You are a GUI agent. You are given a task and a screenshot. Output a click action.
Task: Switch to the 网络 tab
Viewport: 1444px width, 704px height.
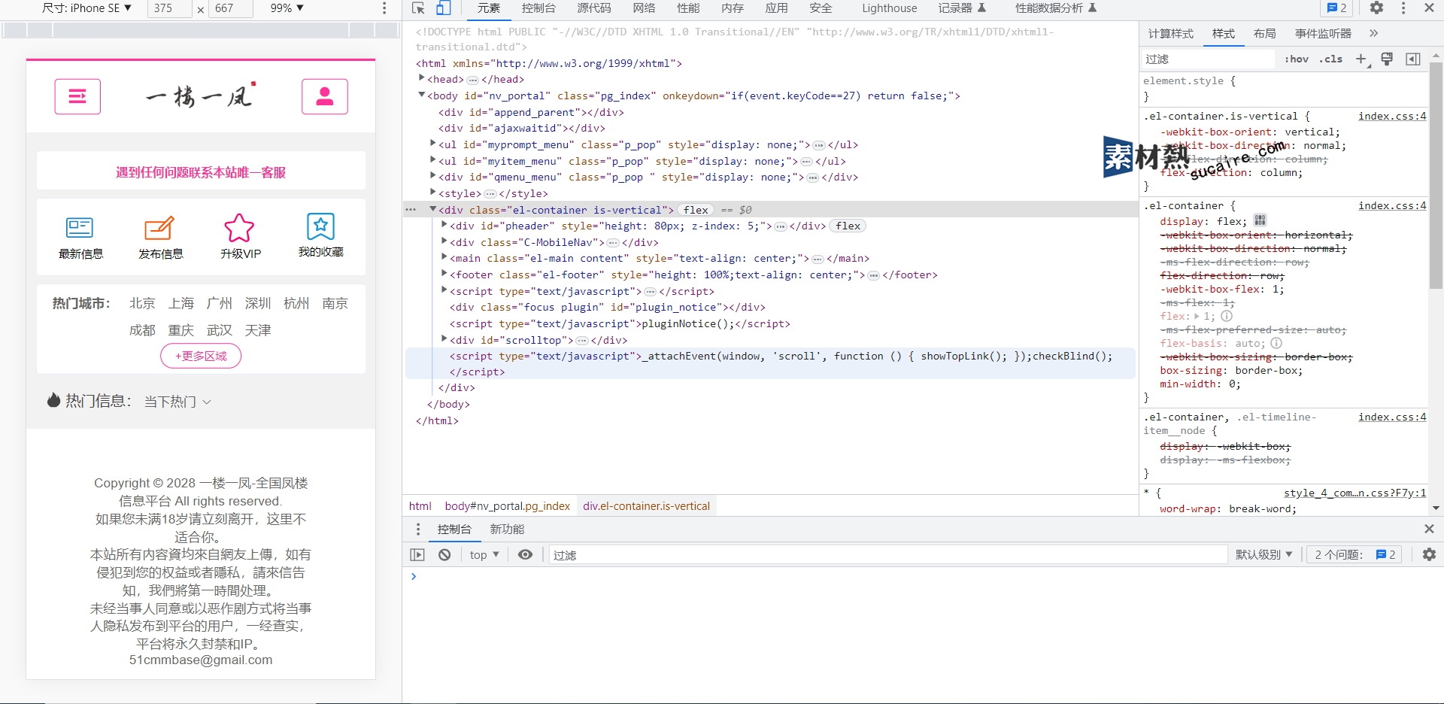tap(644, 8)
